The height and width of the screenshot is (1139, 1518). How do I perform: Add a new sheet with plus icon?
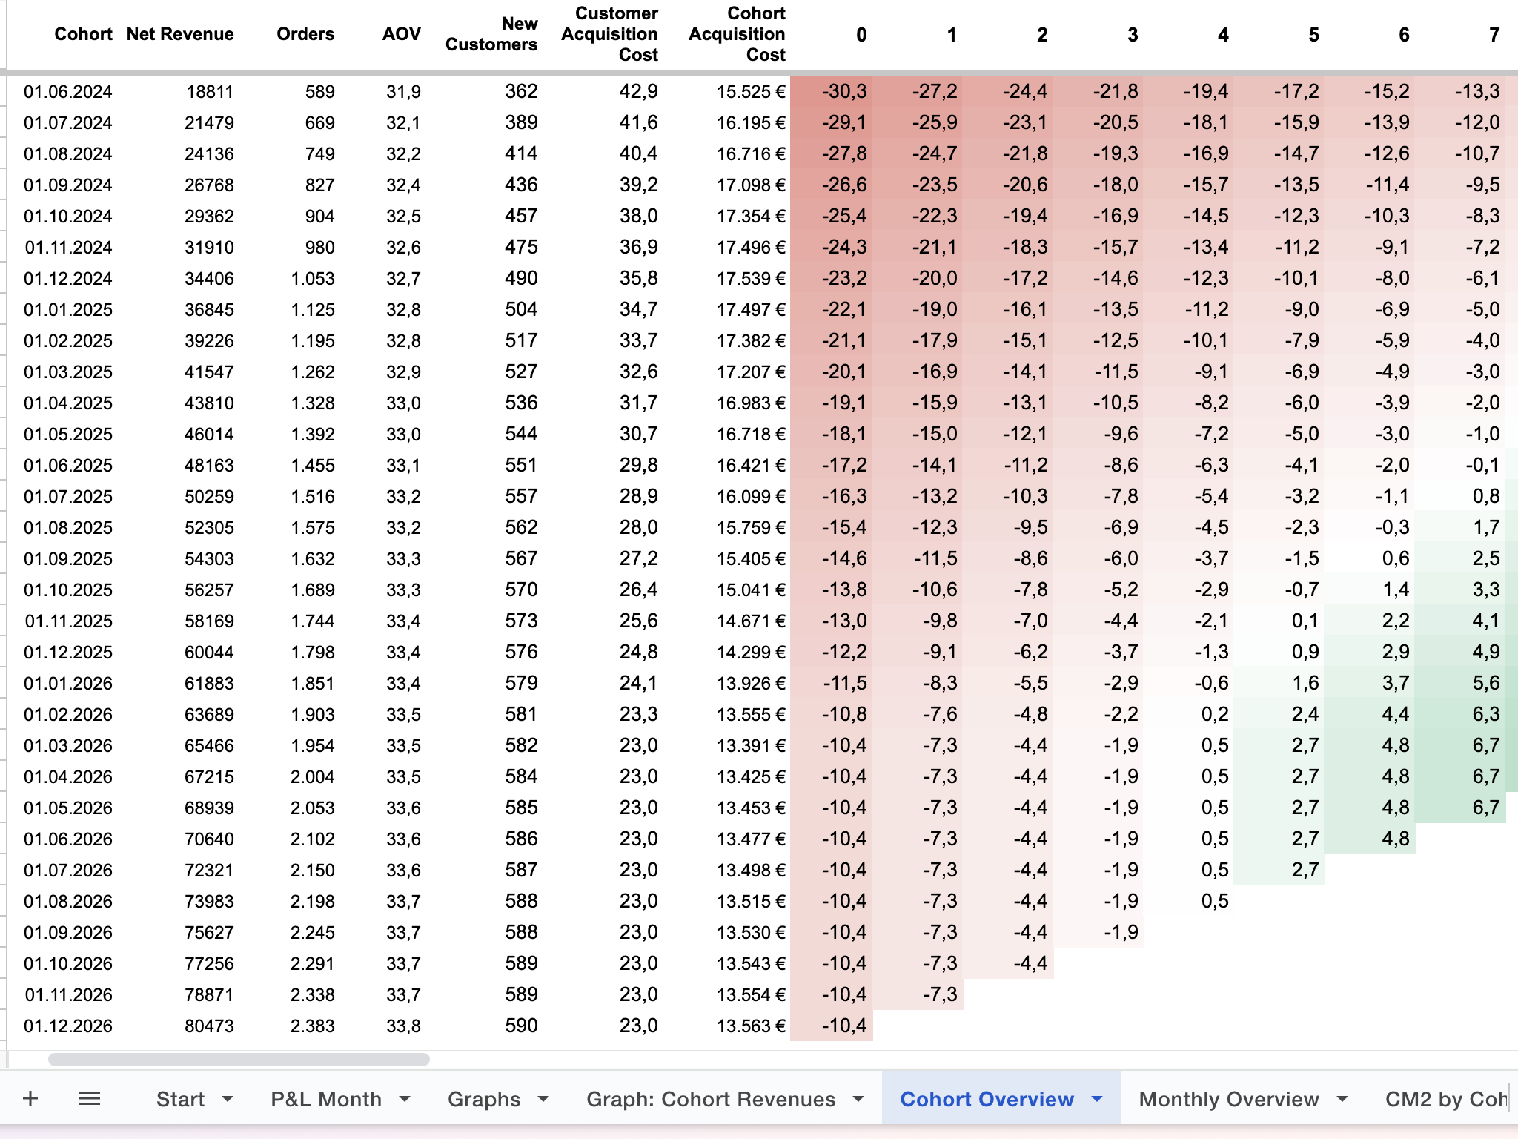(30, 1098)
